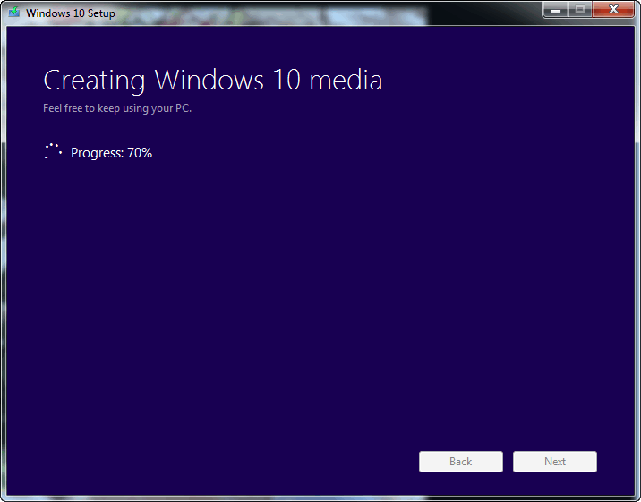This screenshot has height=502, width=641.
Task: Close the Windows 10 Setup window
Action: 613,10
